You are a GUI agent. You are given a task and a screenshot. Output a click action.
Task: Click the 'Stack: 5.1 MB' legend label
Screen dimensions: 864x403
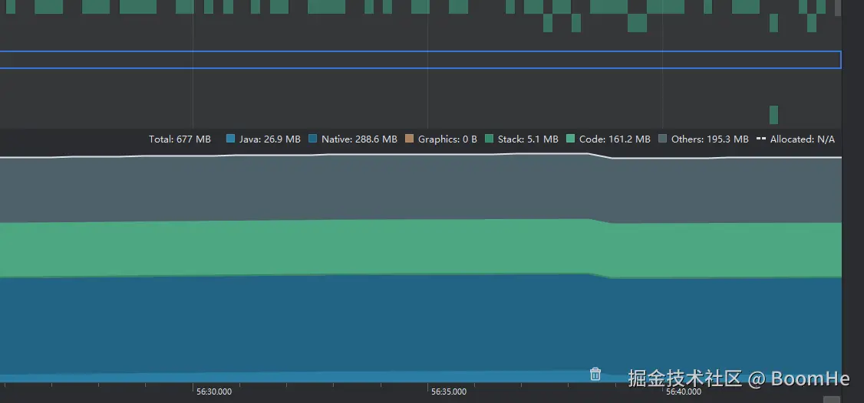[528, 139]
